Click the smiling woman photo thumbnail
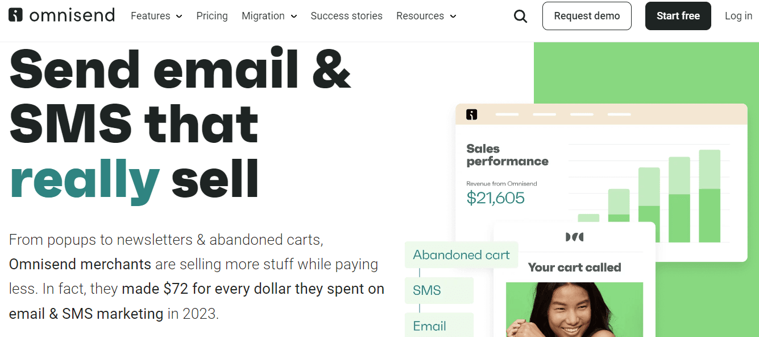The image size is (759, 337). (x=574, y=309)
